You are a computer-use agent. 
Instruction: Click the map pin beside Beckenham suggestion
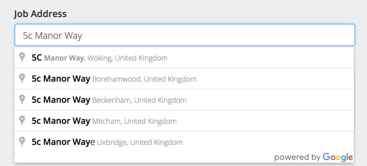[x=22, y=99]
